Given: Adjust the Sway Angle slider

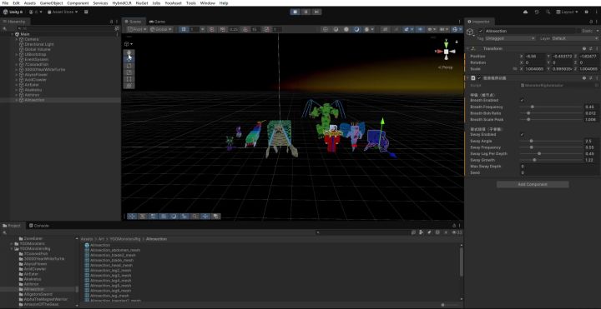Looking at the screenshot, I should click(x=551, y=141).
